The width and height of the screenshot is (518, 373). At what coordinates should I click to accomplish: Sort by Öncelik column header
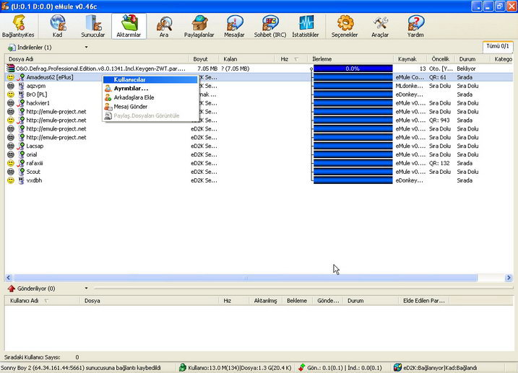[441, 59]
